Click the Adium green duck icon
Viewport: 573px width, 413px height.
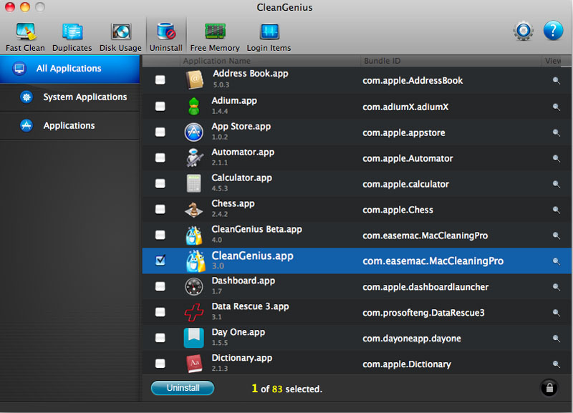(x=194, y=106)
